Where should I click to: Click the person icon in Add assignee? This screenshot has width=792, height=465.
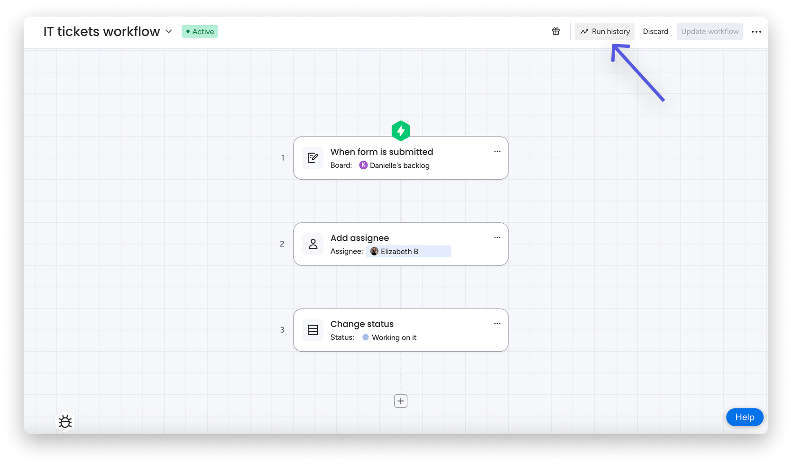(x=313, y=244)
